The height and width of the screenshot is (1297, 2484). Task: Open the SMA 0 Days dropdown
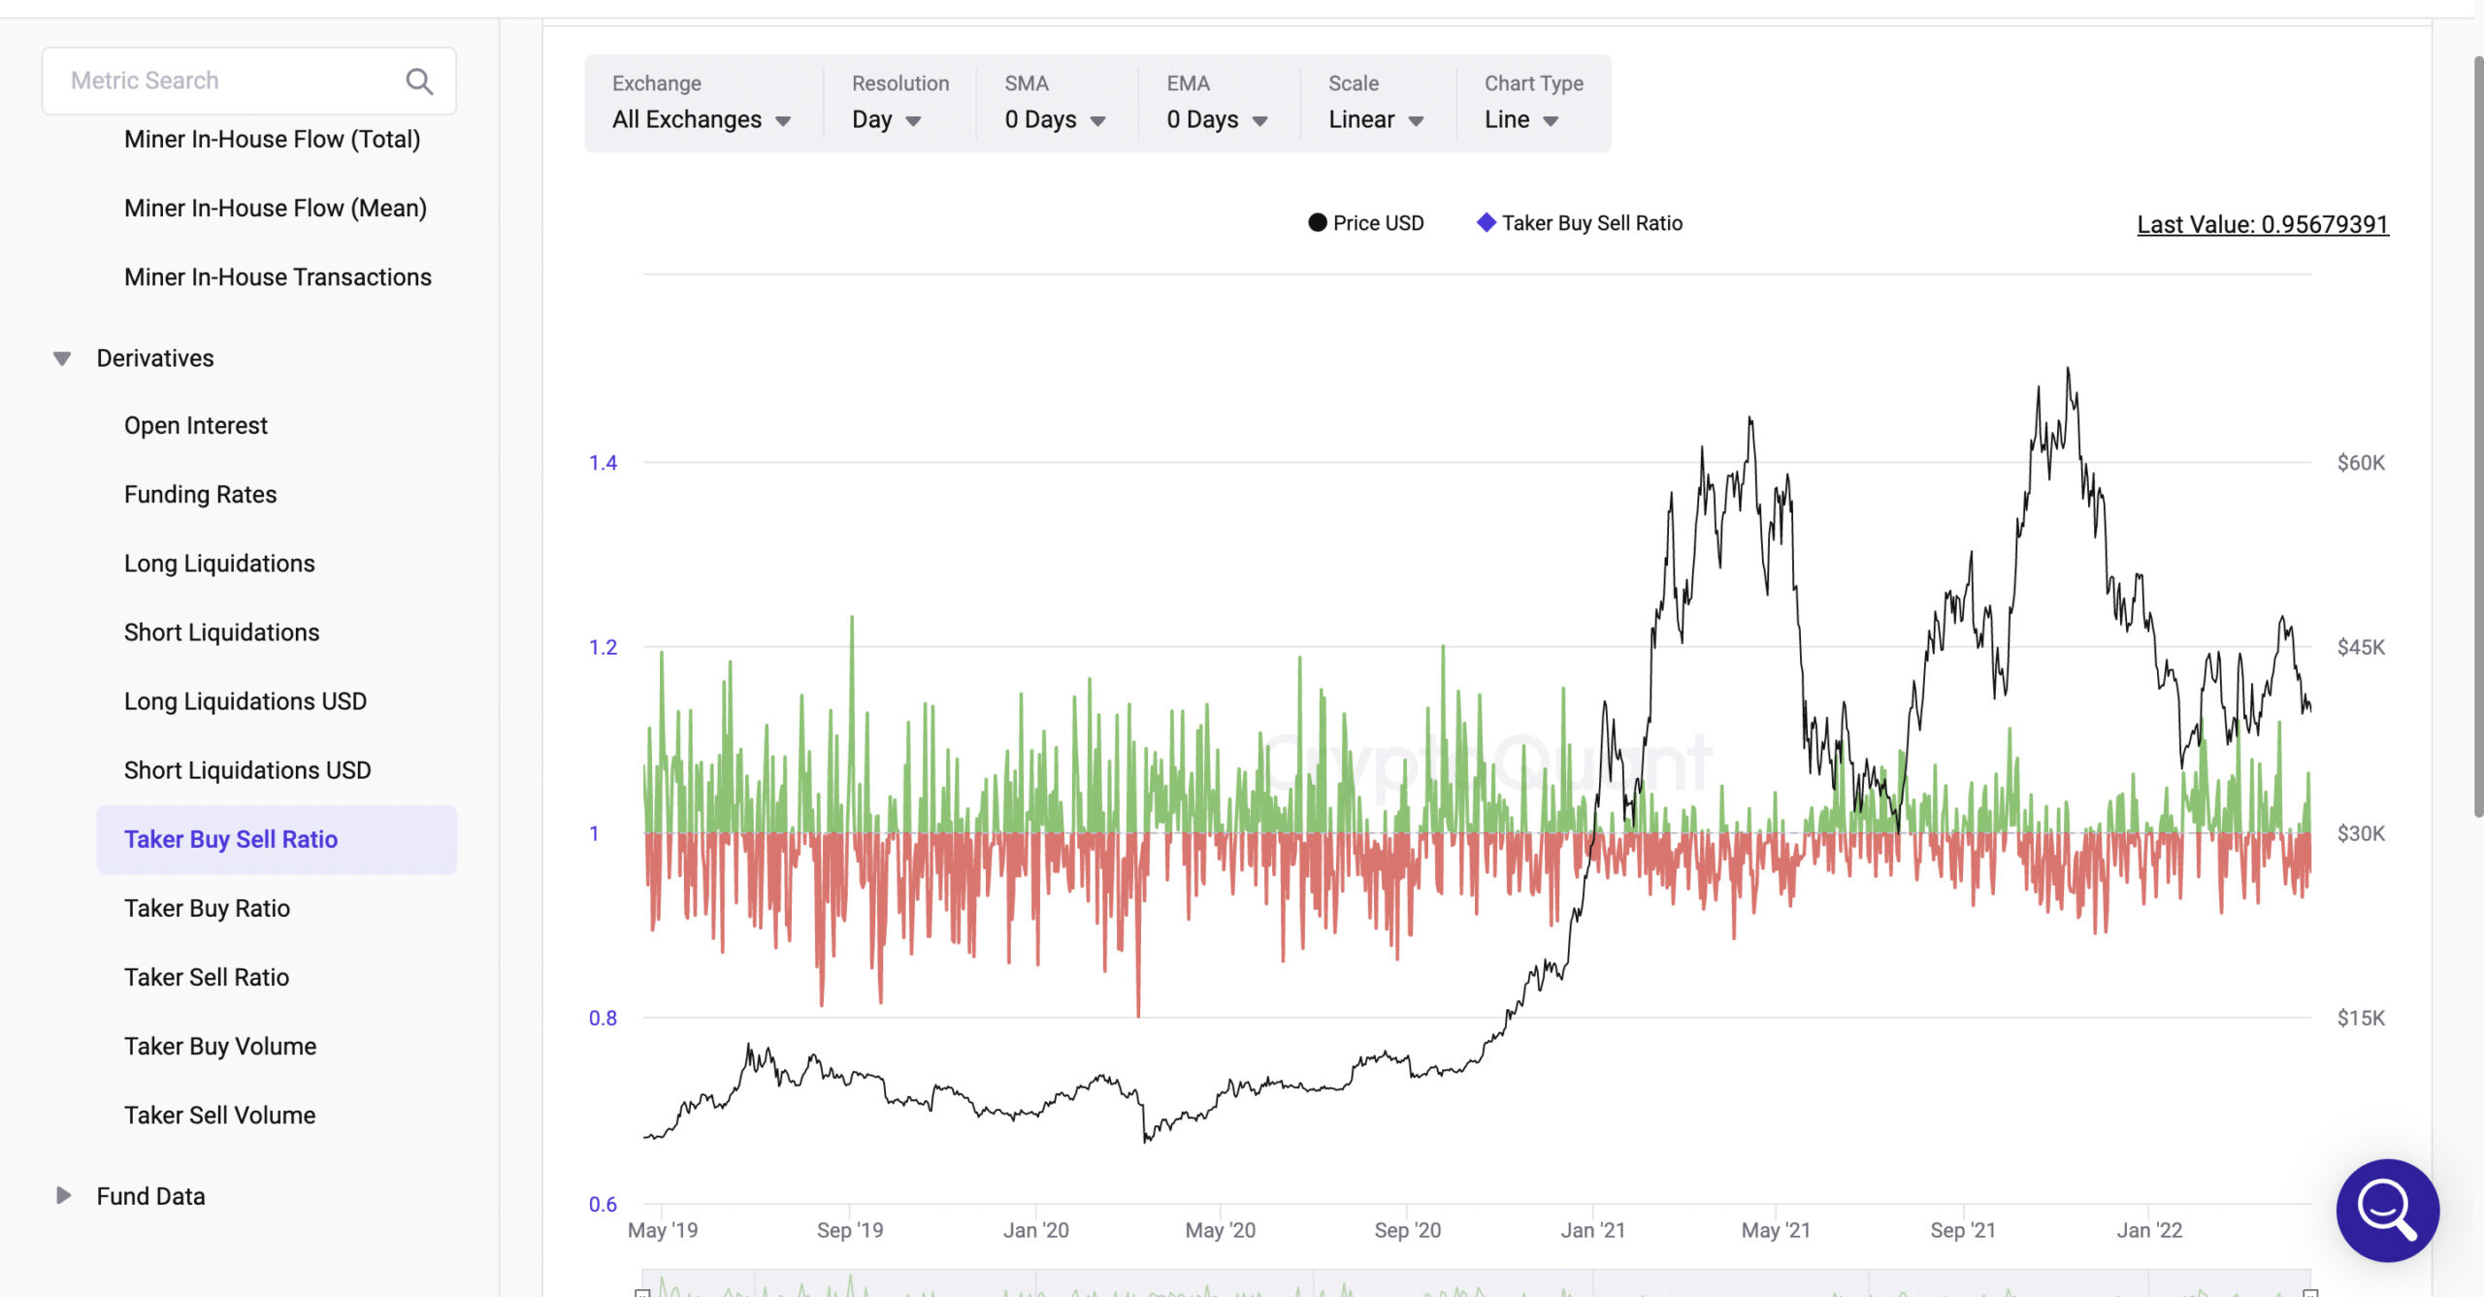coord(1055,103)
